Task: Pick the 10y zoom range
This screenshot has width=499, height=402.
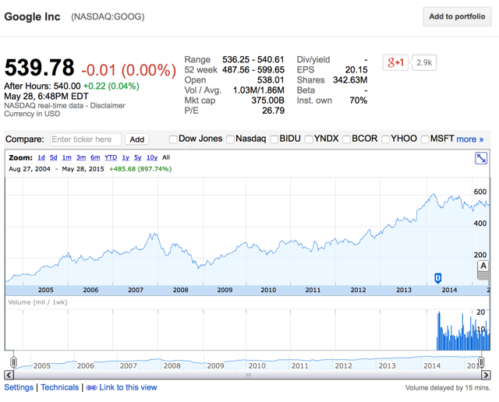Action: click(152, 157)
